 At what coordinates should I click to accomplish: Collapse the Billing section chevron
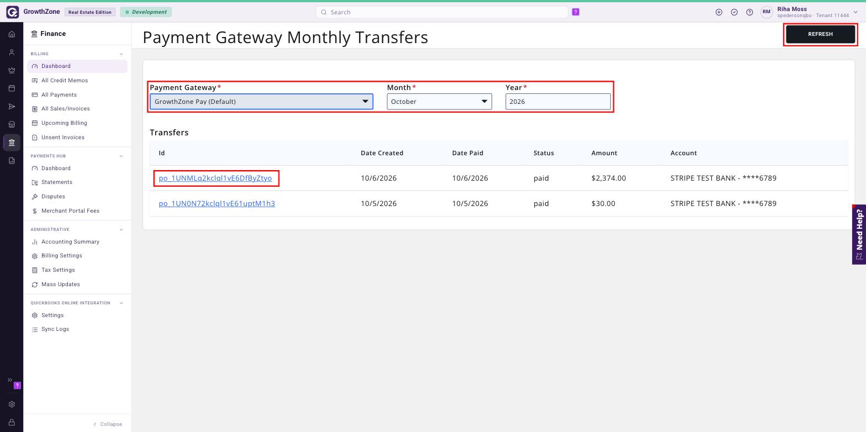pos(122,54)
